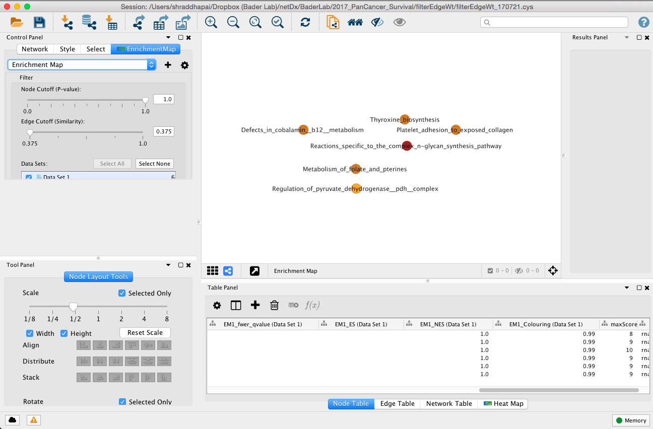Open the EnrichmentMap options gear

(x=184, y=65)
